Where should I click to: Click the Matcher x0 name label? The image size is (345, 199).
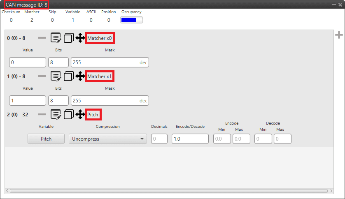pos(100,38)
